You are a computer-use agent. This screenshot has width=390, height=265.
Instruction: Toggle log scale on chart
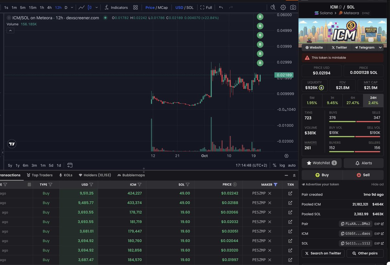point(282,165)
